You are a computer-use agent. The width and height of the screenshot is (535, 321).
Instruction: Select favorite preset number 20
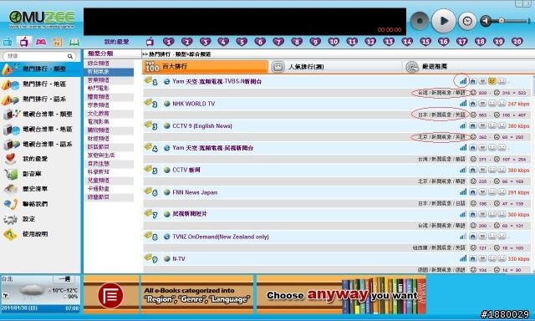click(517, 42)
